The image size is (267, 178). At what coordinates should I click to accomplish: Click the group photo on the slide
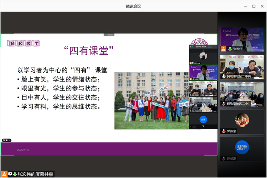pos(152,100)
